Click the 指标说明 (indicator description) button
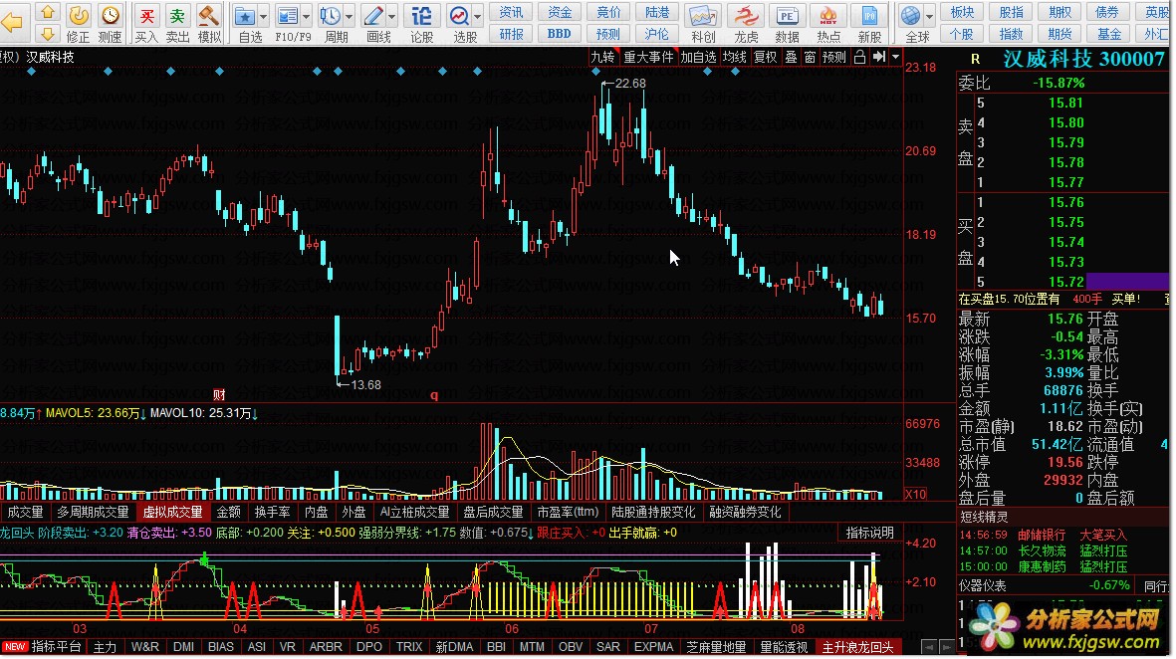Image resolution: width=1176 pixels, height=659 pixels. click(x=870, y=533)
